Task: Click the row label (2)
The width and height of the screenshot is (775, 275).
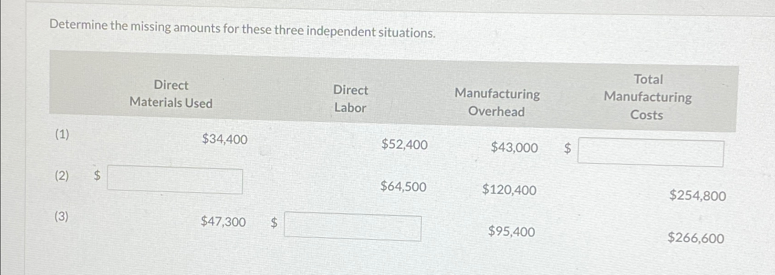Action: (x=61, y=177)
